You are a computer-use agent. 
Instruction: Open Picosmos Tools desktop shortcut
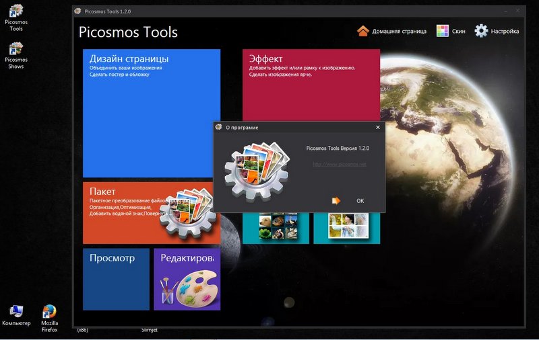pos(16,18)
